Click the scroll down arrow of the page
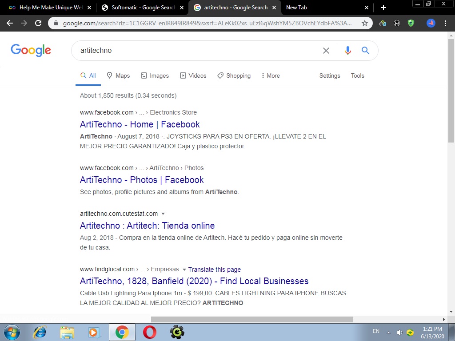This screenshot has height=341, width=455. coord(451,312)
